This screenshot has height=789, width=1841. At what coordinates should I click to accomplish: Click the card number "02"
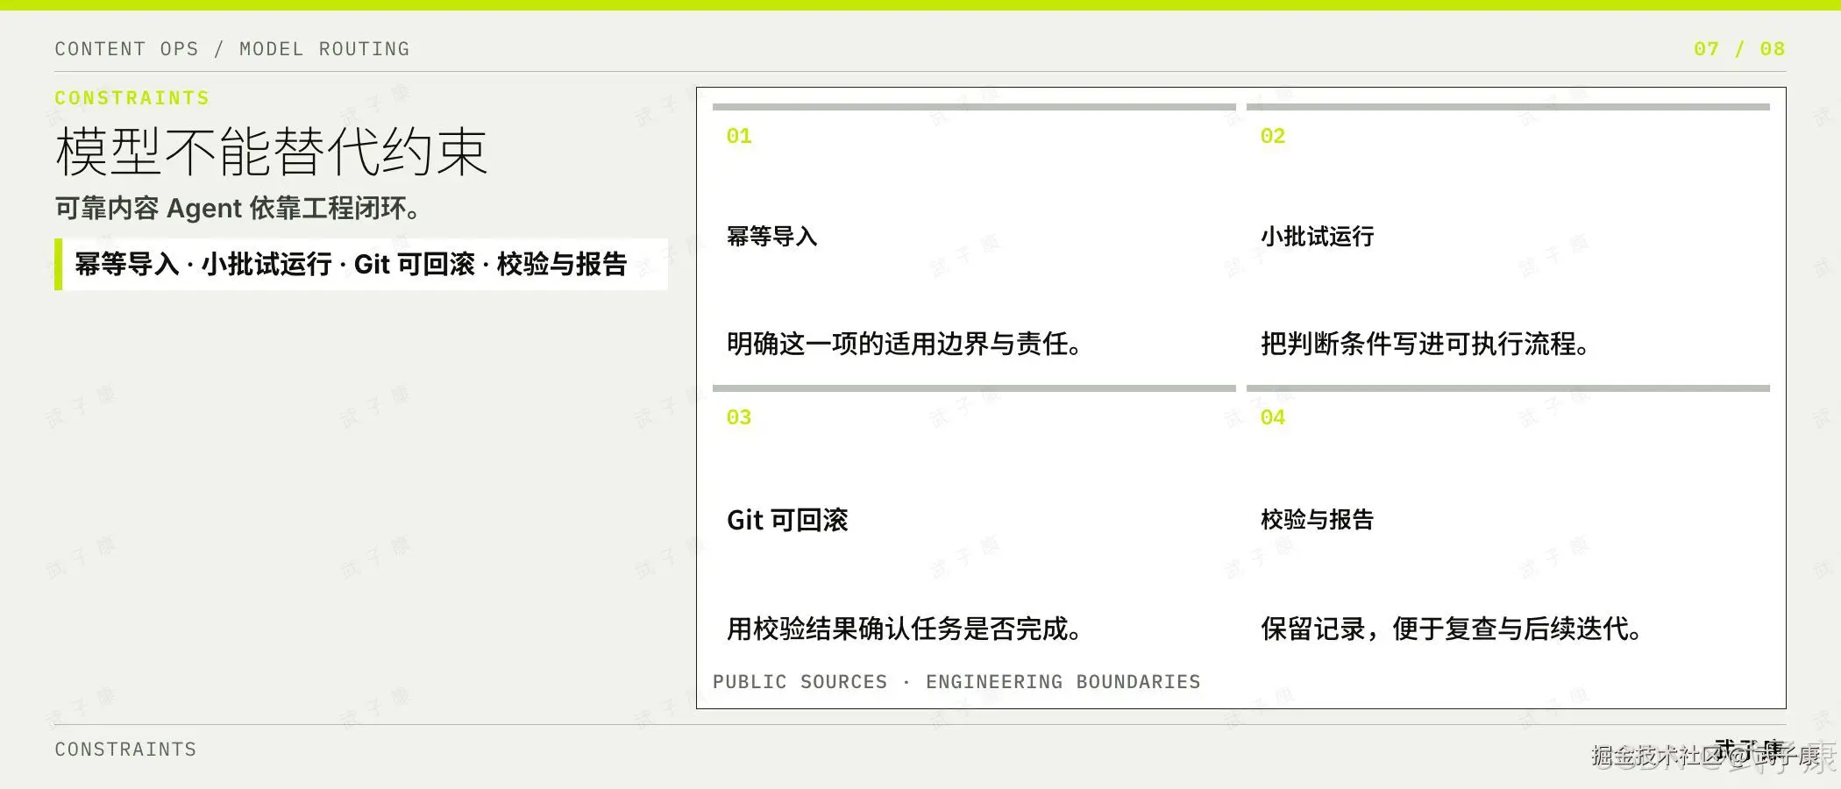click(1273, 136)
